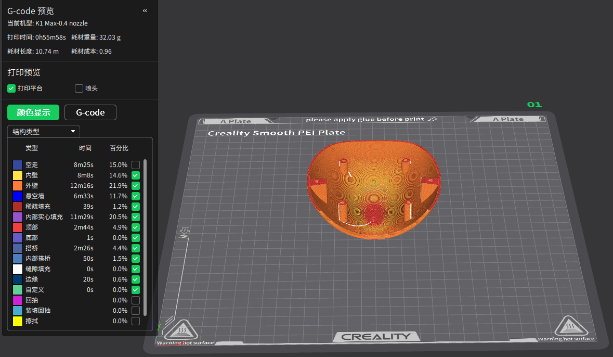
Task: Enable 回抽 retraction display
Action: tap(136, 300)
